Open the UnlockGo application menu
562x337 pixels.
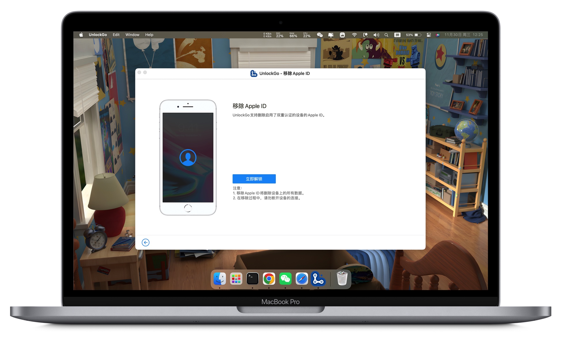point(98,35)
